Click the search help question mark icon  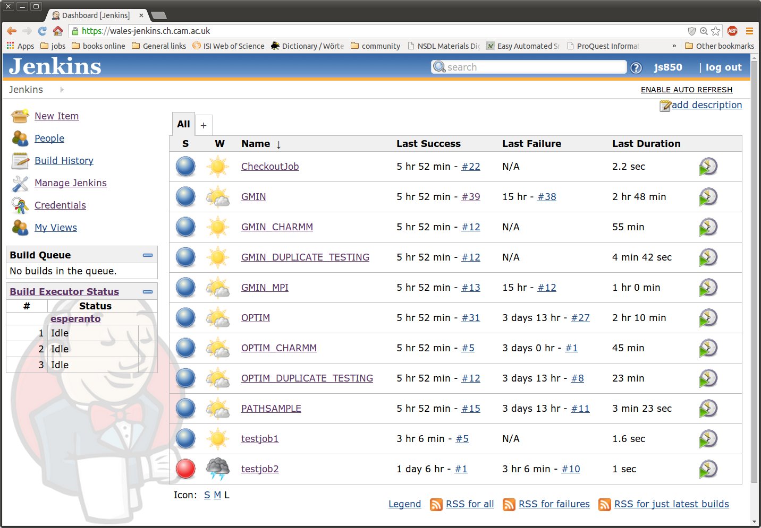[x=636, y=68]
